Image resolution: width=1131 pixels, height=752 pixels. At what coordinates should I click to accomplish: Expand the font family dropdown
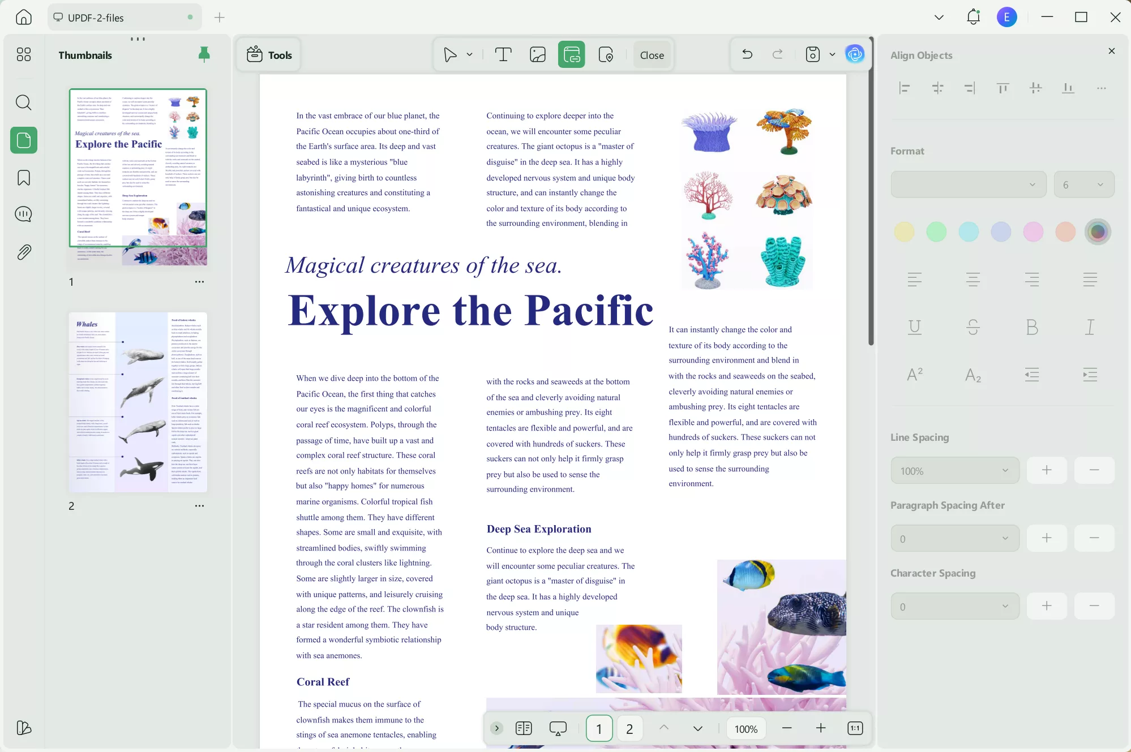point(968,184)
